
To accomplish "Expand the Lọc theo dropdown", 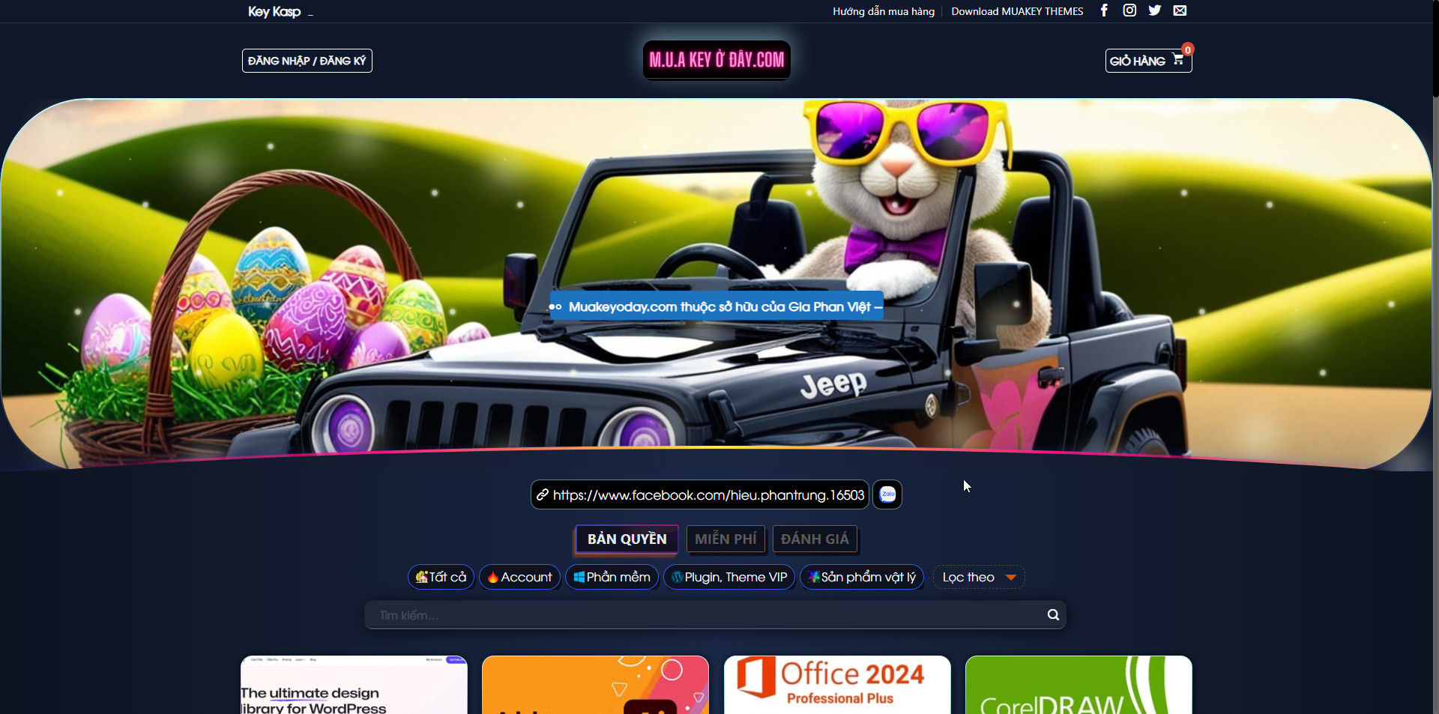I will click(979, 577).
